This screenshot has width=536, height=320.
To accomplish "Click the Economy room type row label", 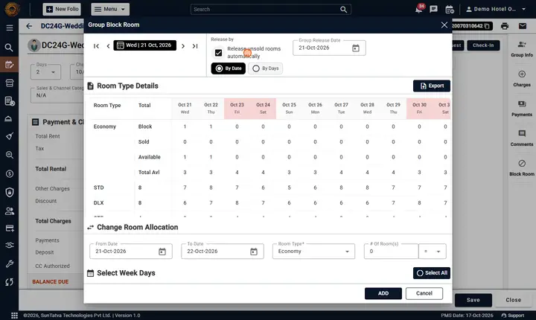I will (105, 127).
